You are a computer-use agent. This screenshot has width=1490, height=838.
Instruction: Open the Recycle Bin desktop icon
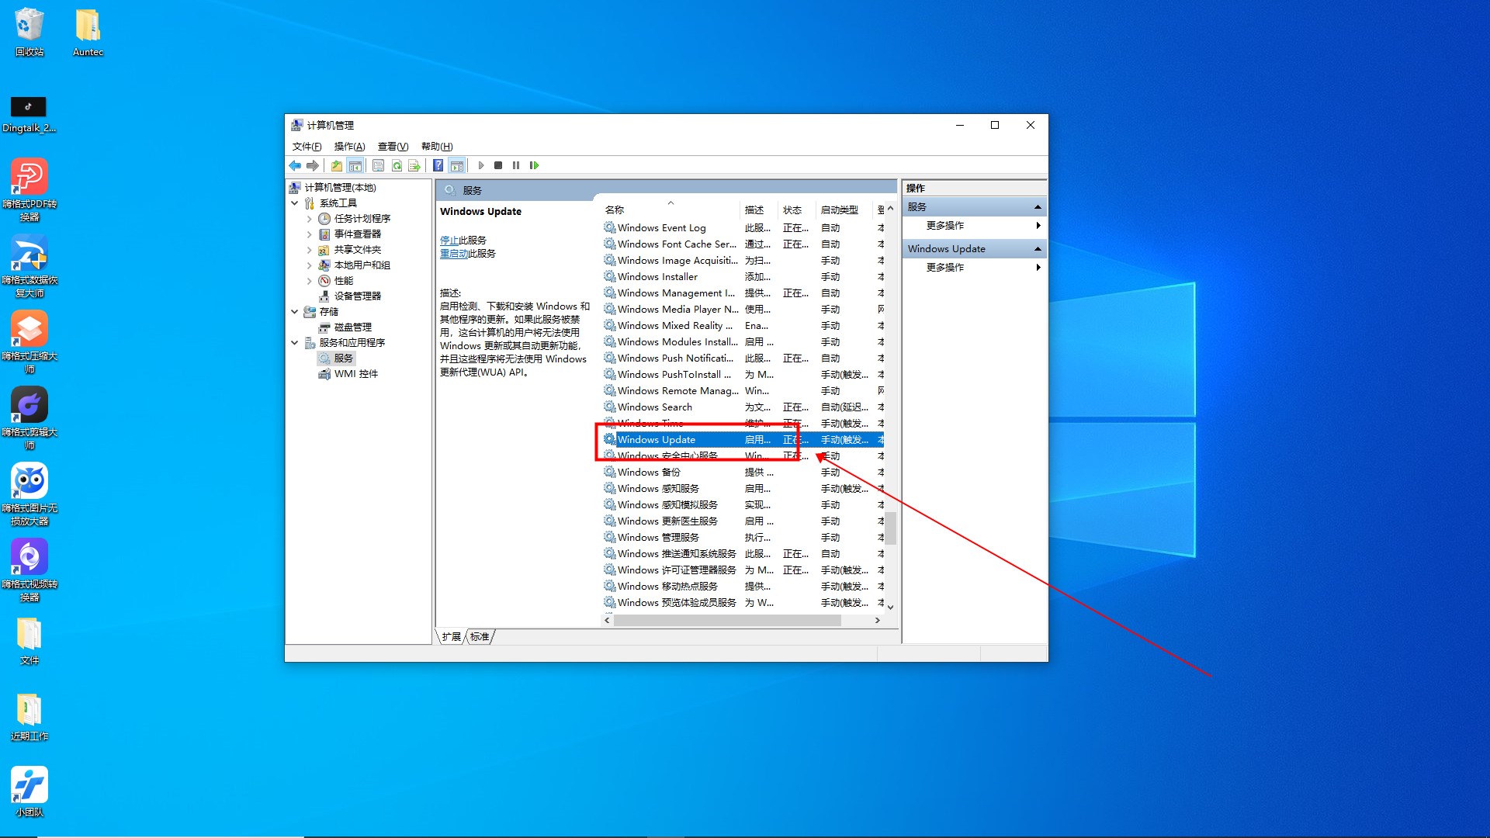(x=29, y=32)
